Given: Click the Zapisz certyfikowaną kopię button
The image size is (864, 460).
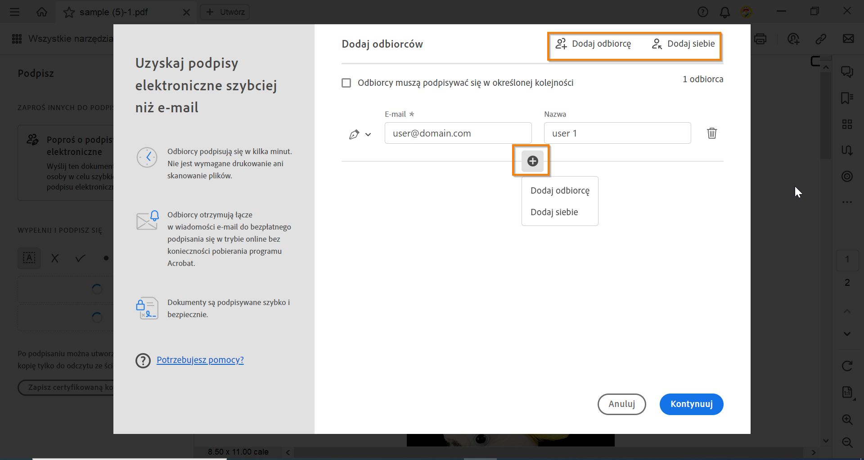Looking at the screenshot, I should click(x=66, y=387).
